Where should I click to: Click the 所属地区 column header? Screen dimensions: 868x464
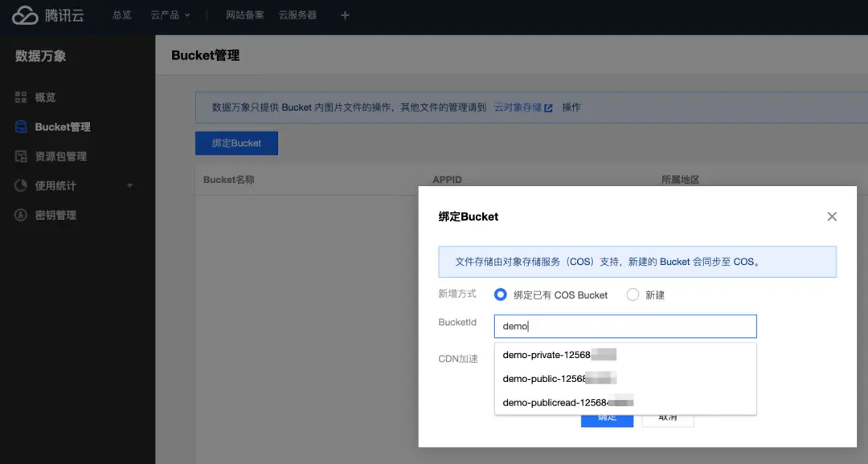(x=681, y=180)
